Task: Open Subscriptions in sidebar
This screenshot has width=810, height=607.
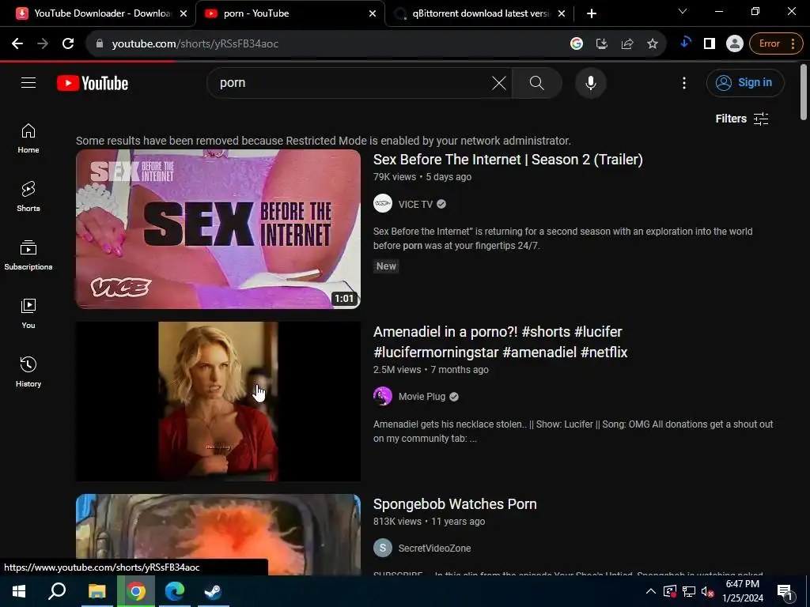Action: coord(28,255)
